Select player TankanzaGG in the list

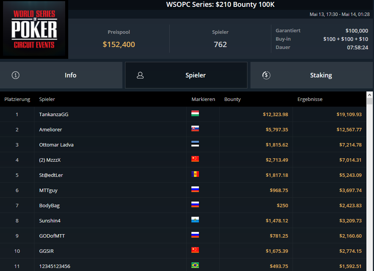click(x=54, y=115)
